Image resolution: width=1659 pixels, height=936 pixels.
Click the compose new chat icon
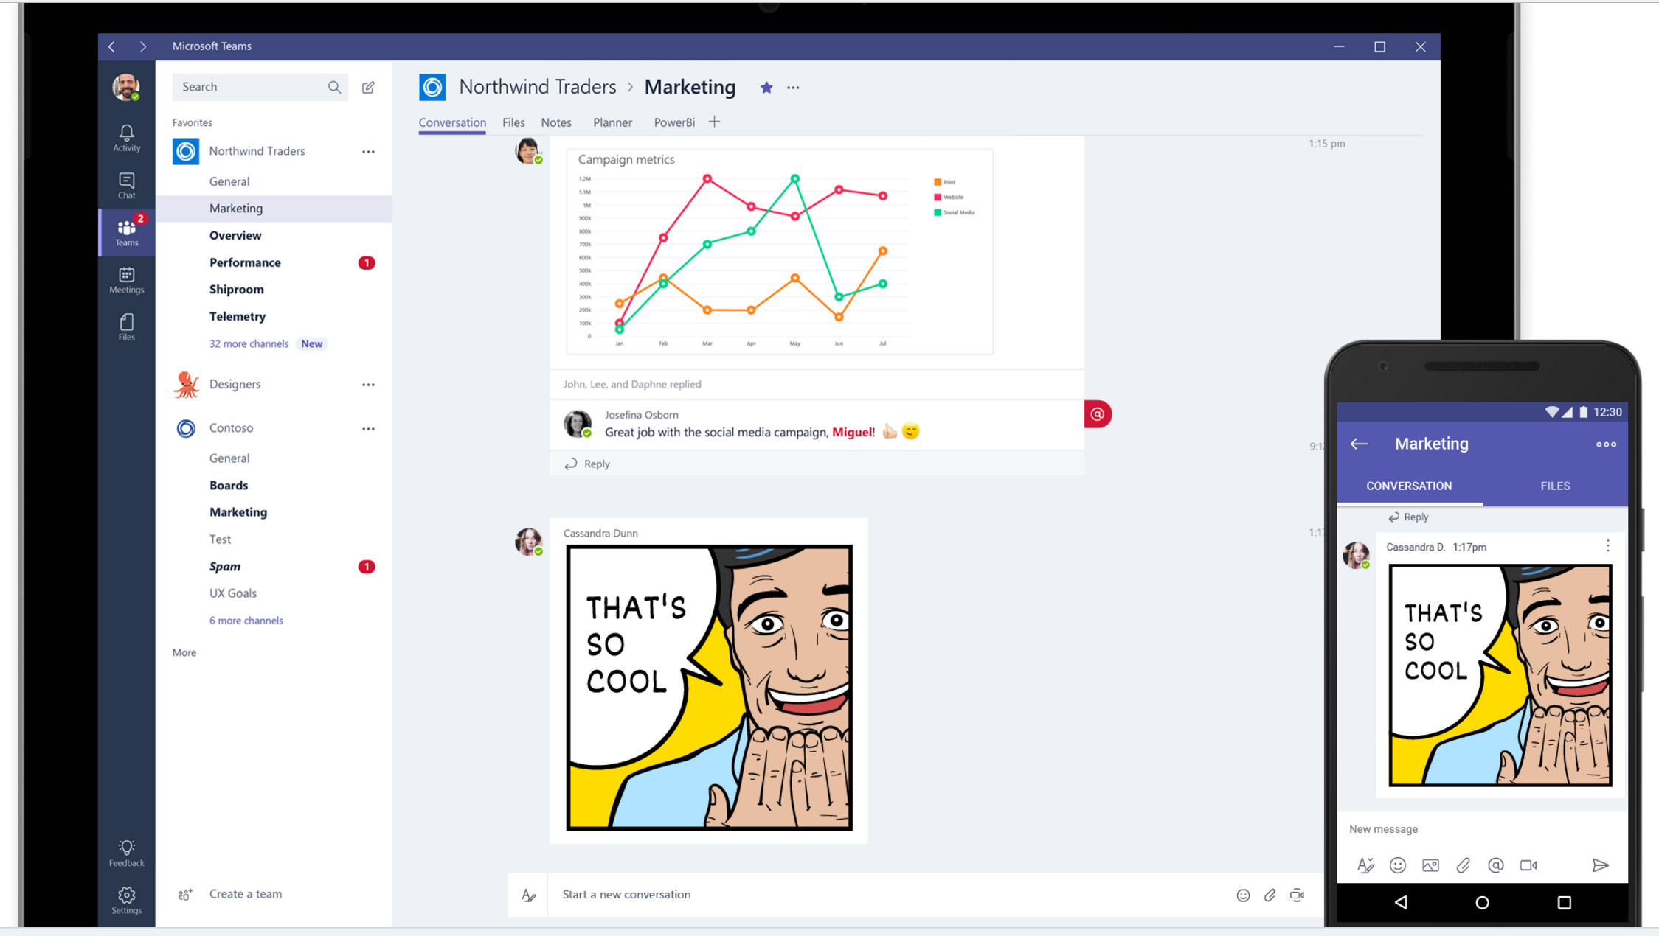tap(368, 87)
